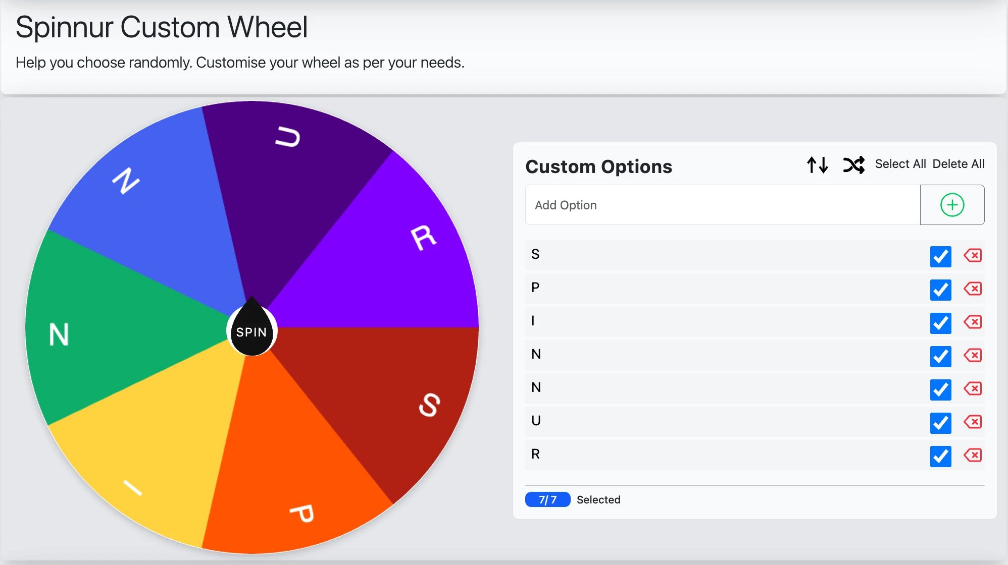The height and width of the screenshot is (565, 1008).
Task: Click inside the Add Option field
Action: coord(707,205)
